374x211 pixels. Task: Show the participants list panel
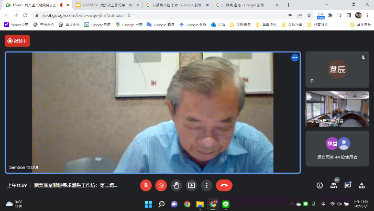[x=334, y=185]
